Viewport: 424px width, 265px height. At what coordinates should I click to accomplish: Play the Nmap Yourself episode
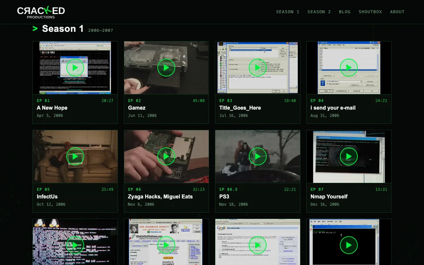[349, 156]
